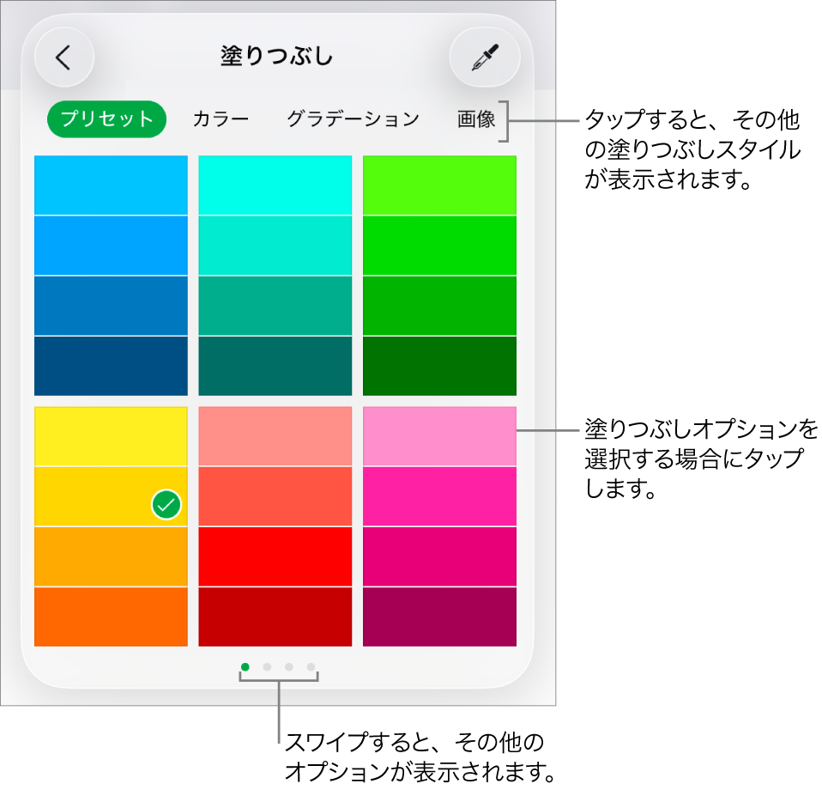Tap the second page indicator dot
The height and width of the screenshot is (790, 822).
[x=267, y=666]
